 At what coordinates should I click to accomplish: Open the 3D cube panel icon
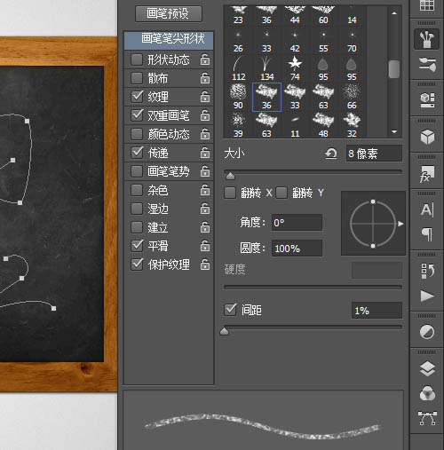click(x=427, y=137)
